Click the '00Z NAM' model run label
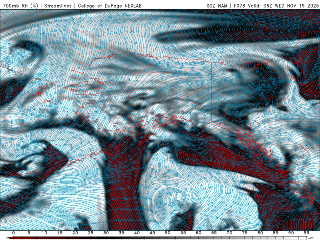The image size is (320, 240). tap(217, 6)
